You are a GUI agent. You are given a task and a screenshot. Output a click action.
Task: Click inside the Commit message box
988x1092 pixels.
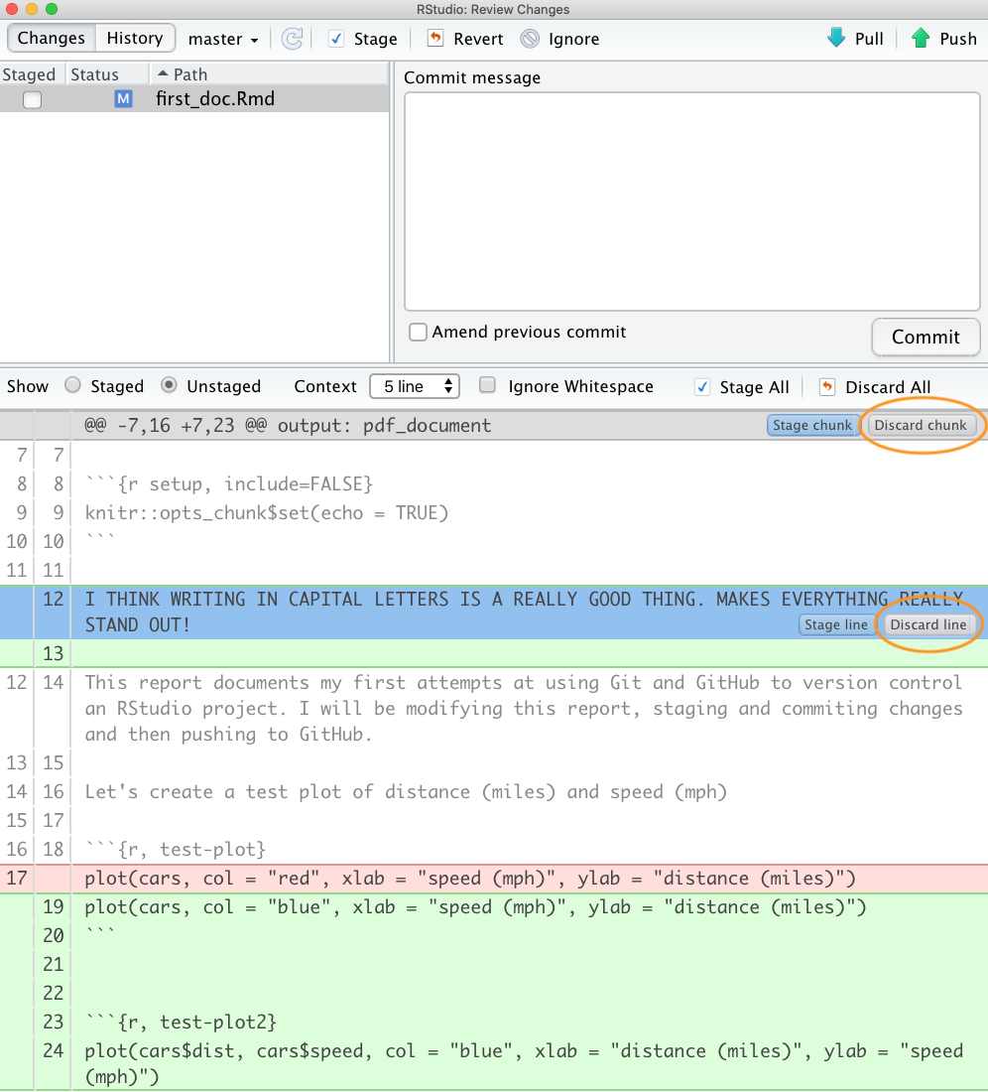pyautogui.click(x=691, y=202)
